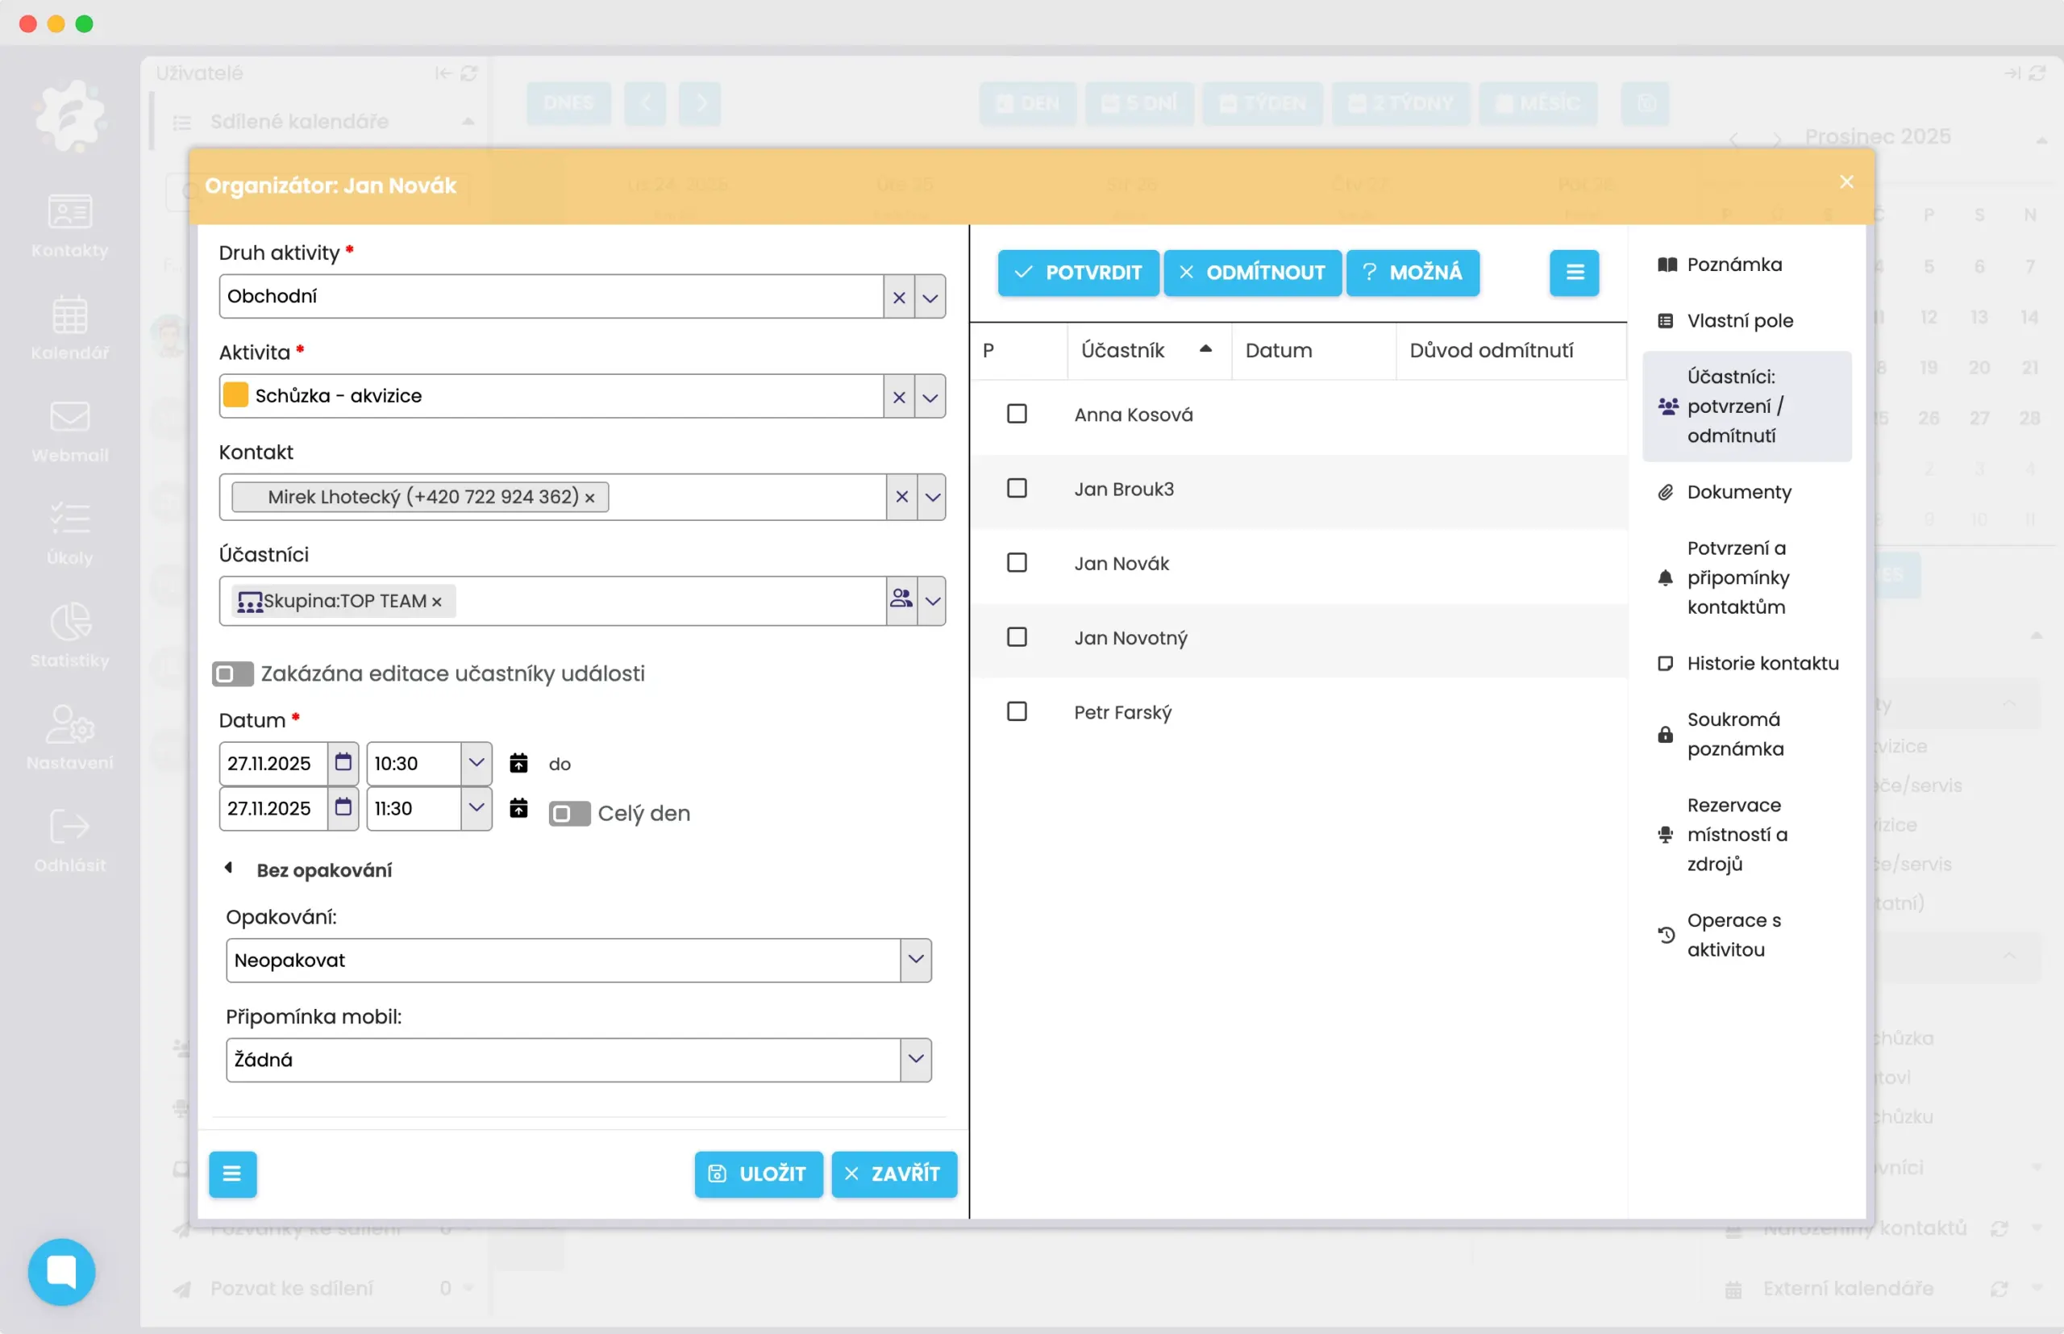Open the Dokumenty section
2064x1334 pixels.
(x=1738, y=492)
